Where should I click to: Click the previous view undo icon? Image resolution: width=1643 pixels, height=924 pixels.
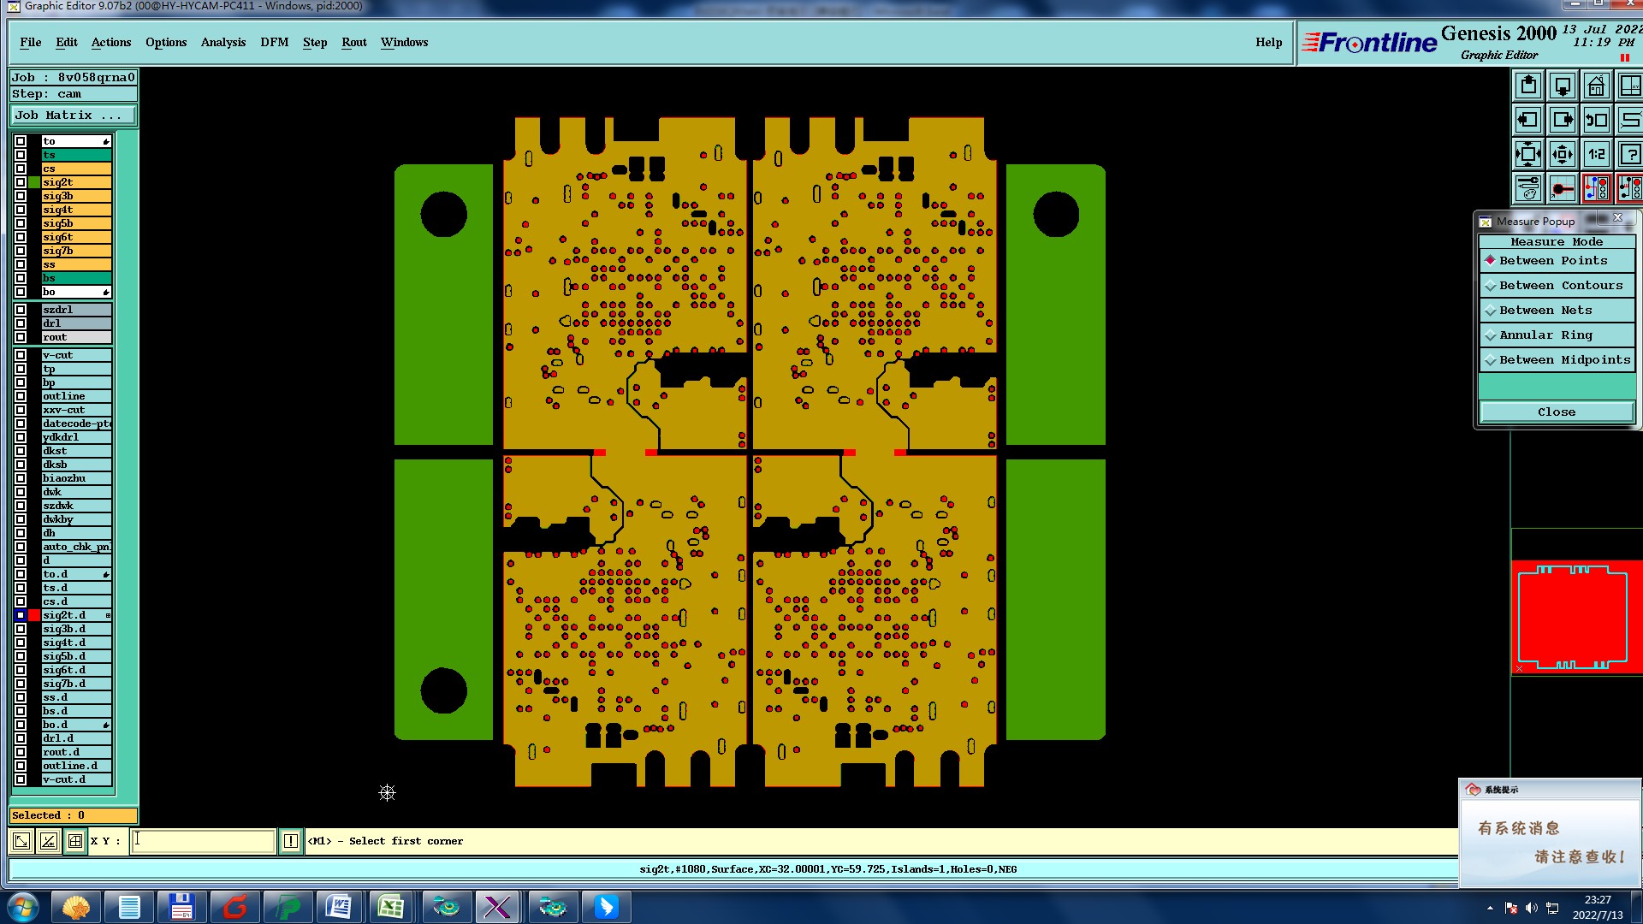click(x=1596, y=121)
